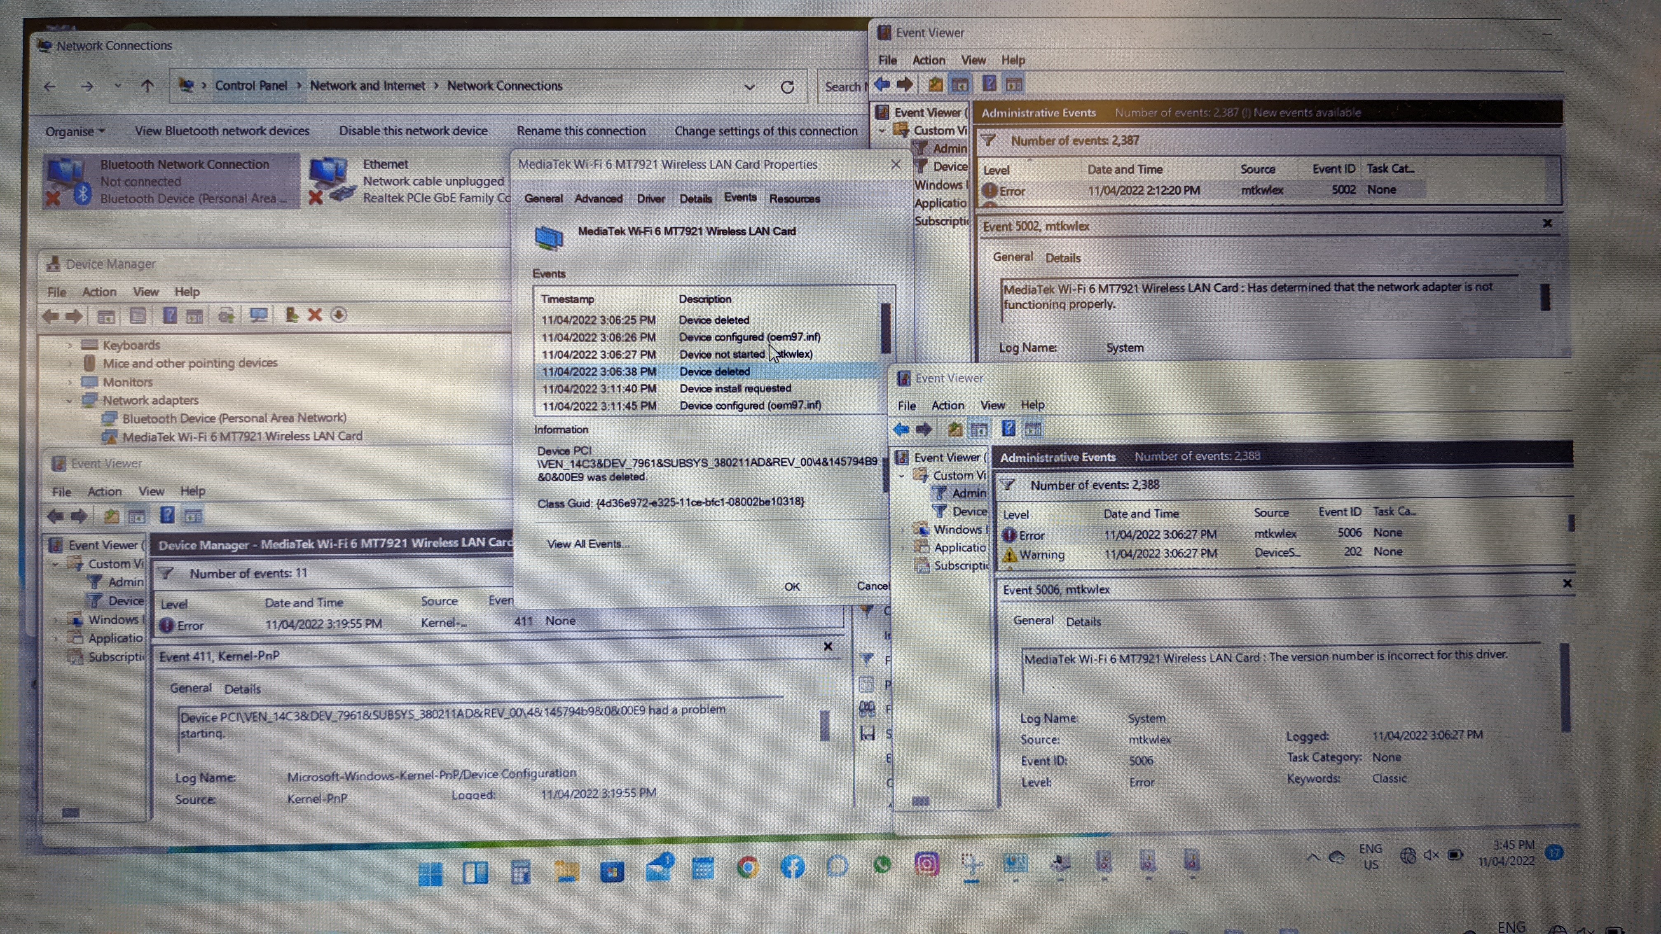Image resolution: width=1661 pixels, height=934 pixels.
Task: Click the Events list vertical scrollbar
Action: pyautogui.click(x=886, y=329)
